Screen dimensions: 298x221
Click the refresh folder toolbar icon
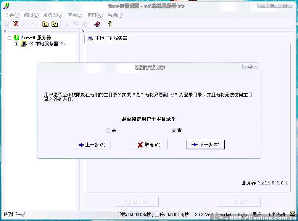55,24
